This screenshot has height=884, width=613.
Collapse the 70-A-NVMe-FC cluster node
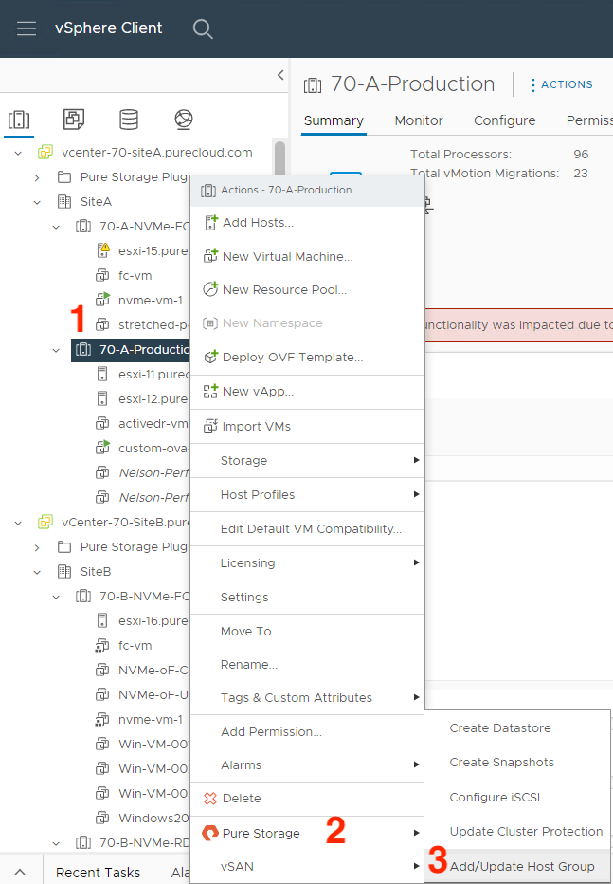pos(56,227)
